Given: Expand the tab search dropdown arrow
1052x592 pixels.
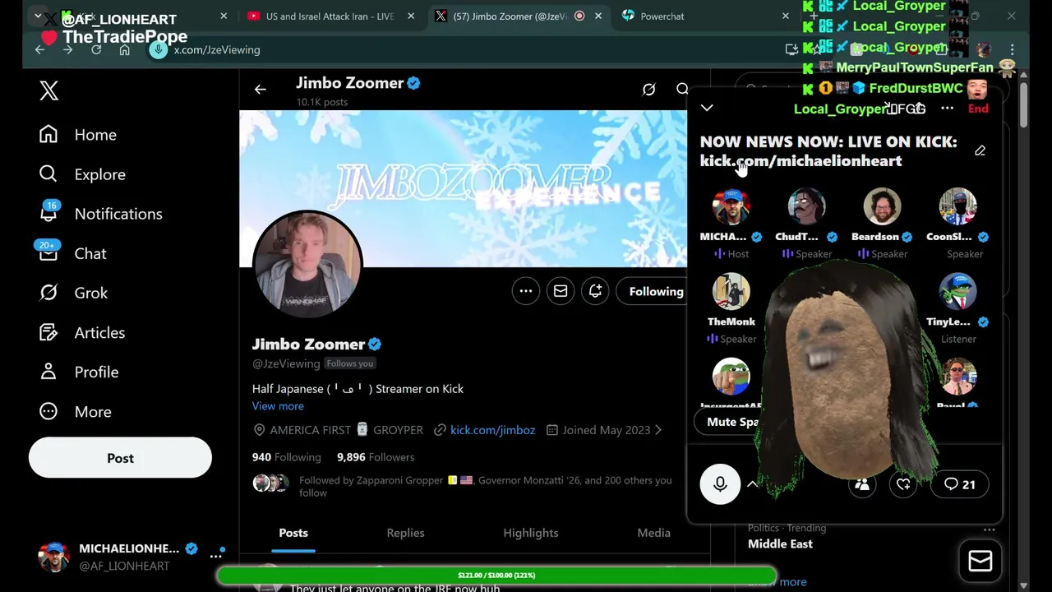Looking at the screenshot, I should [x=38, y=16].
